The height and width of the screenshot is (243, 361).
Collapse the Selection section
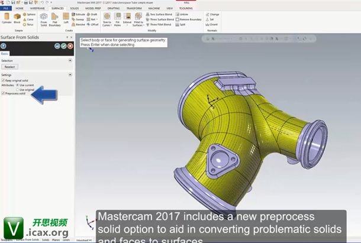70,60
